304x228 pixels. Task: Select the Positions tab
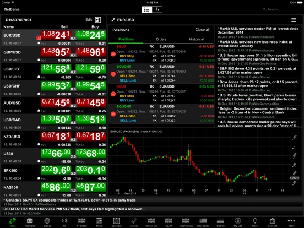tap(126, 39)
